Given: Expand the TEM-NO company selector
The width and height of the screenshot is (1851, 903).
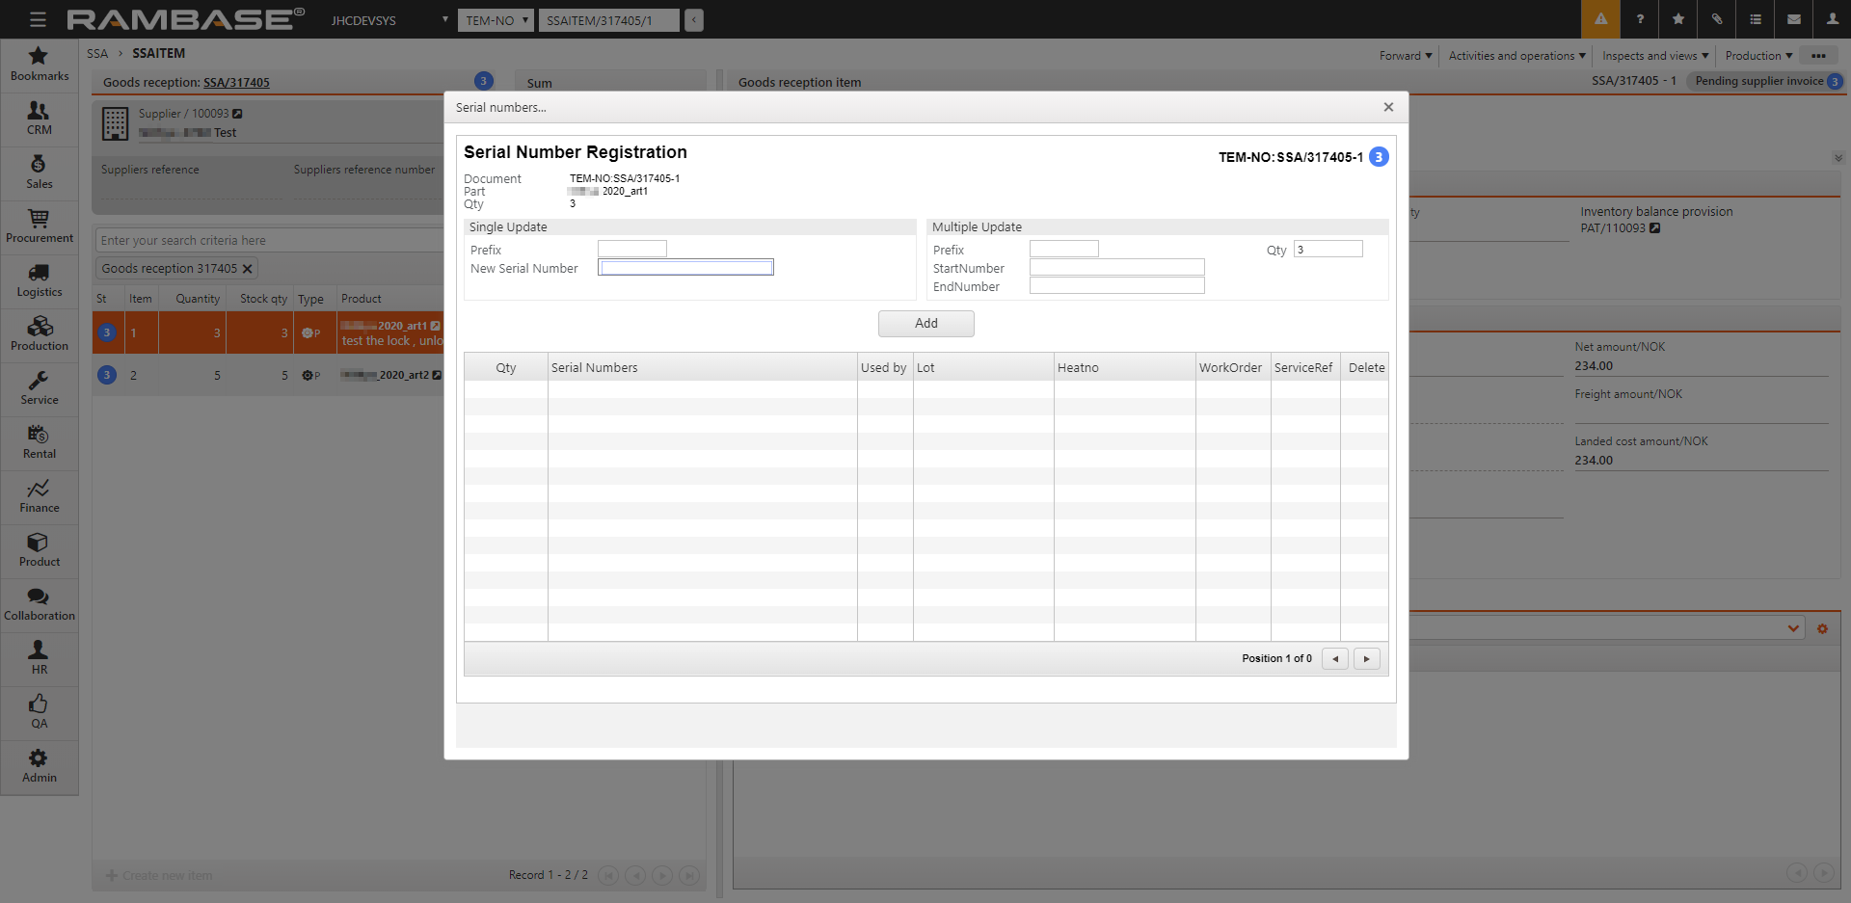Looking at the screenshot, I should pos(496,20).
